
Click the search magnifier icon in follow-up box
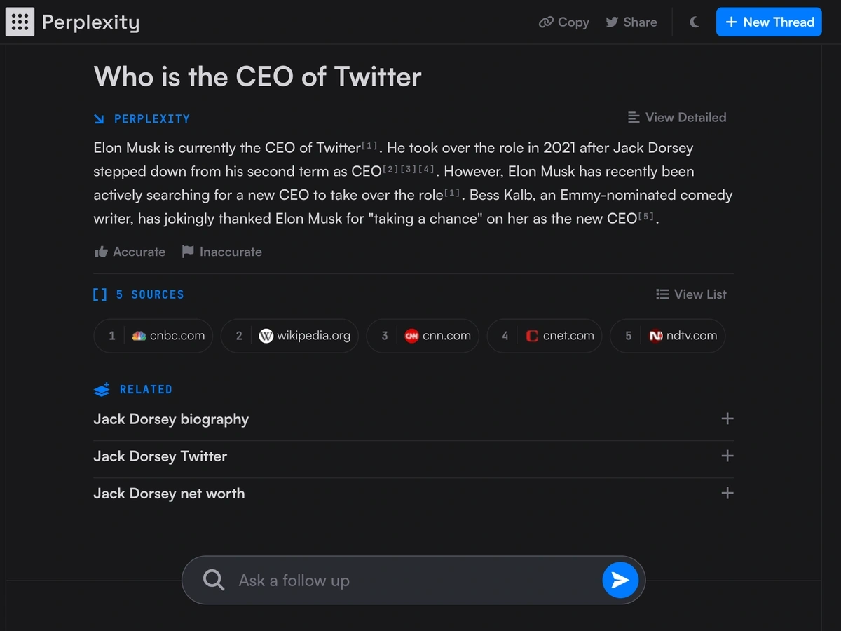(214, 580)
